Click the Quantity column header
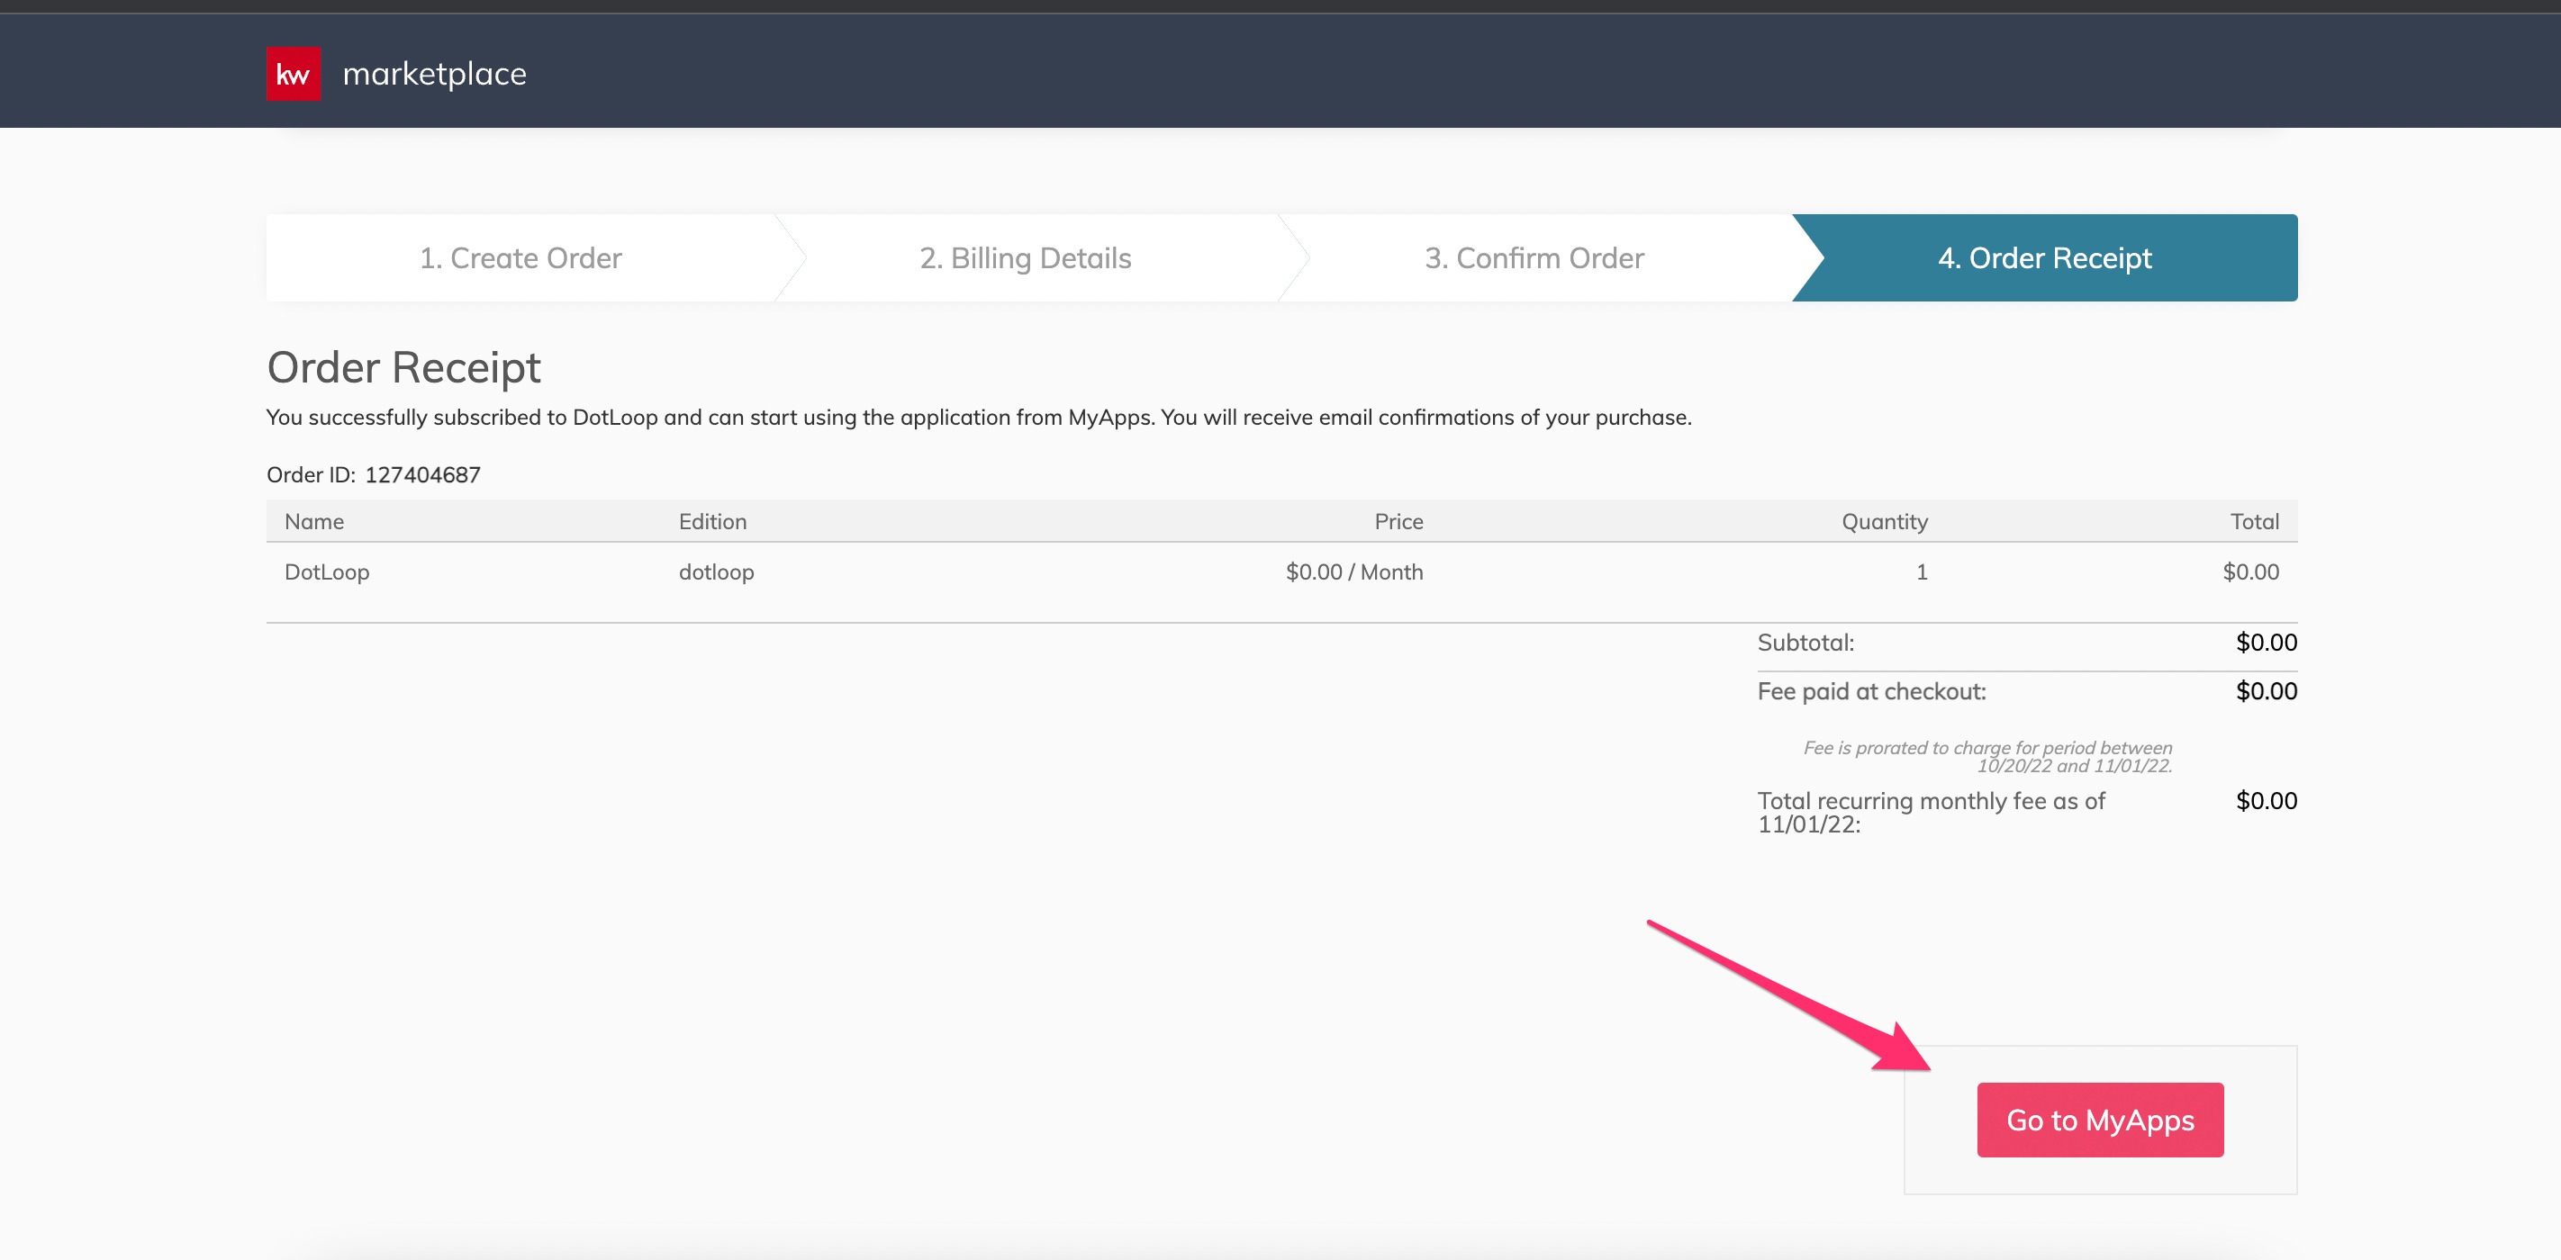The height and width of the screenshot is (1260, 2561). pos(1884,521)
